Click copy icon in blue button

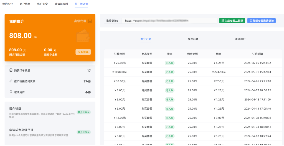click(251, 21)
